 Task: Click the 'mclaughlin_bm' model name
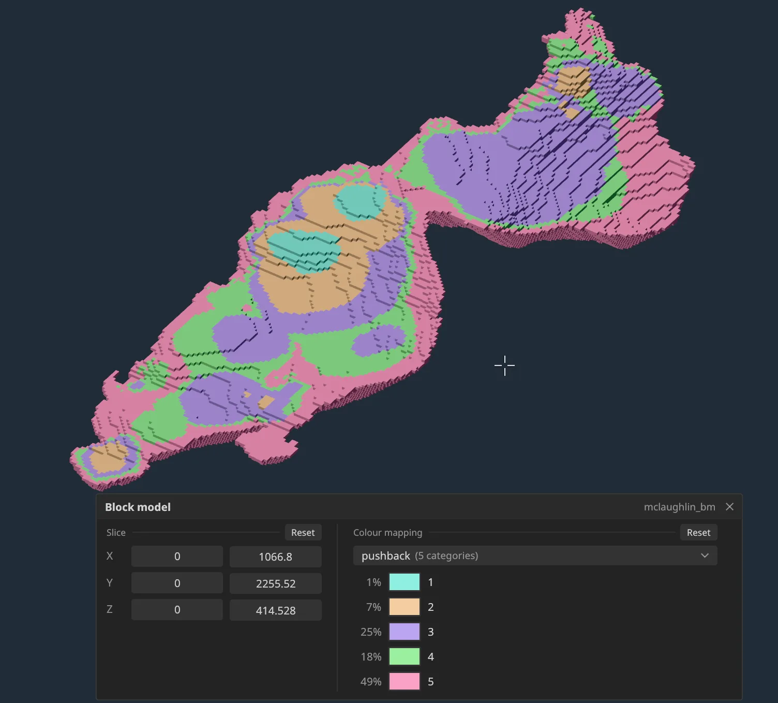(679, 507)
